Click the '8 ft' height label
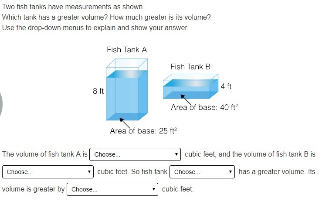322x205 pixels. point(98,91)
